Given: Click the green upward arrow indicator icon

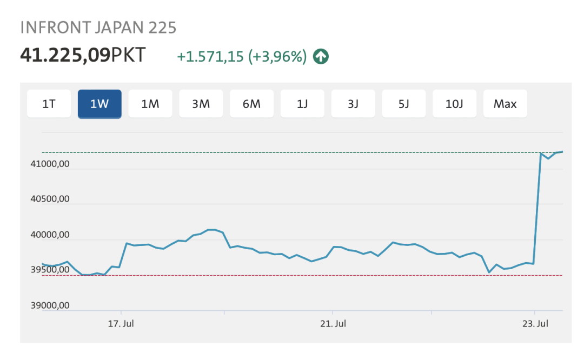Looking at the screenshot, I should [x=320, y=56].
